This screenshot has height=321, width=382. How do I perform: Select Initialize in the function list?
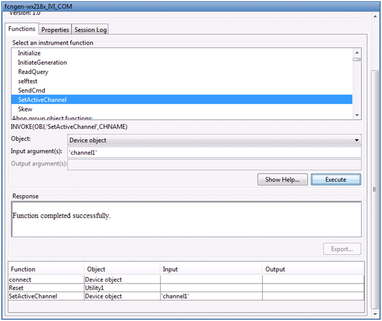click(29, 53)
